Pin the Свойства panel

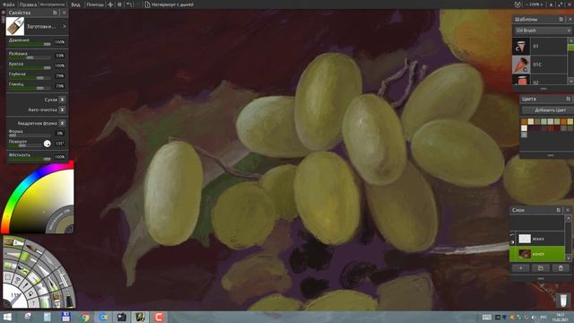(55, 13)
